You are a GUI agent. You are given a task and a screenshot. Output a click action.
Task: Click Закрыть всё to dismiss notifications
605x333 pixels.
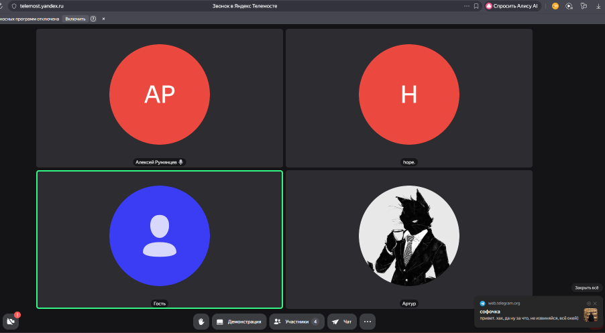[x=585, y=287]
